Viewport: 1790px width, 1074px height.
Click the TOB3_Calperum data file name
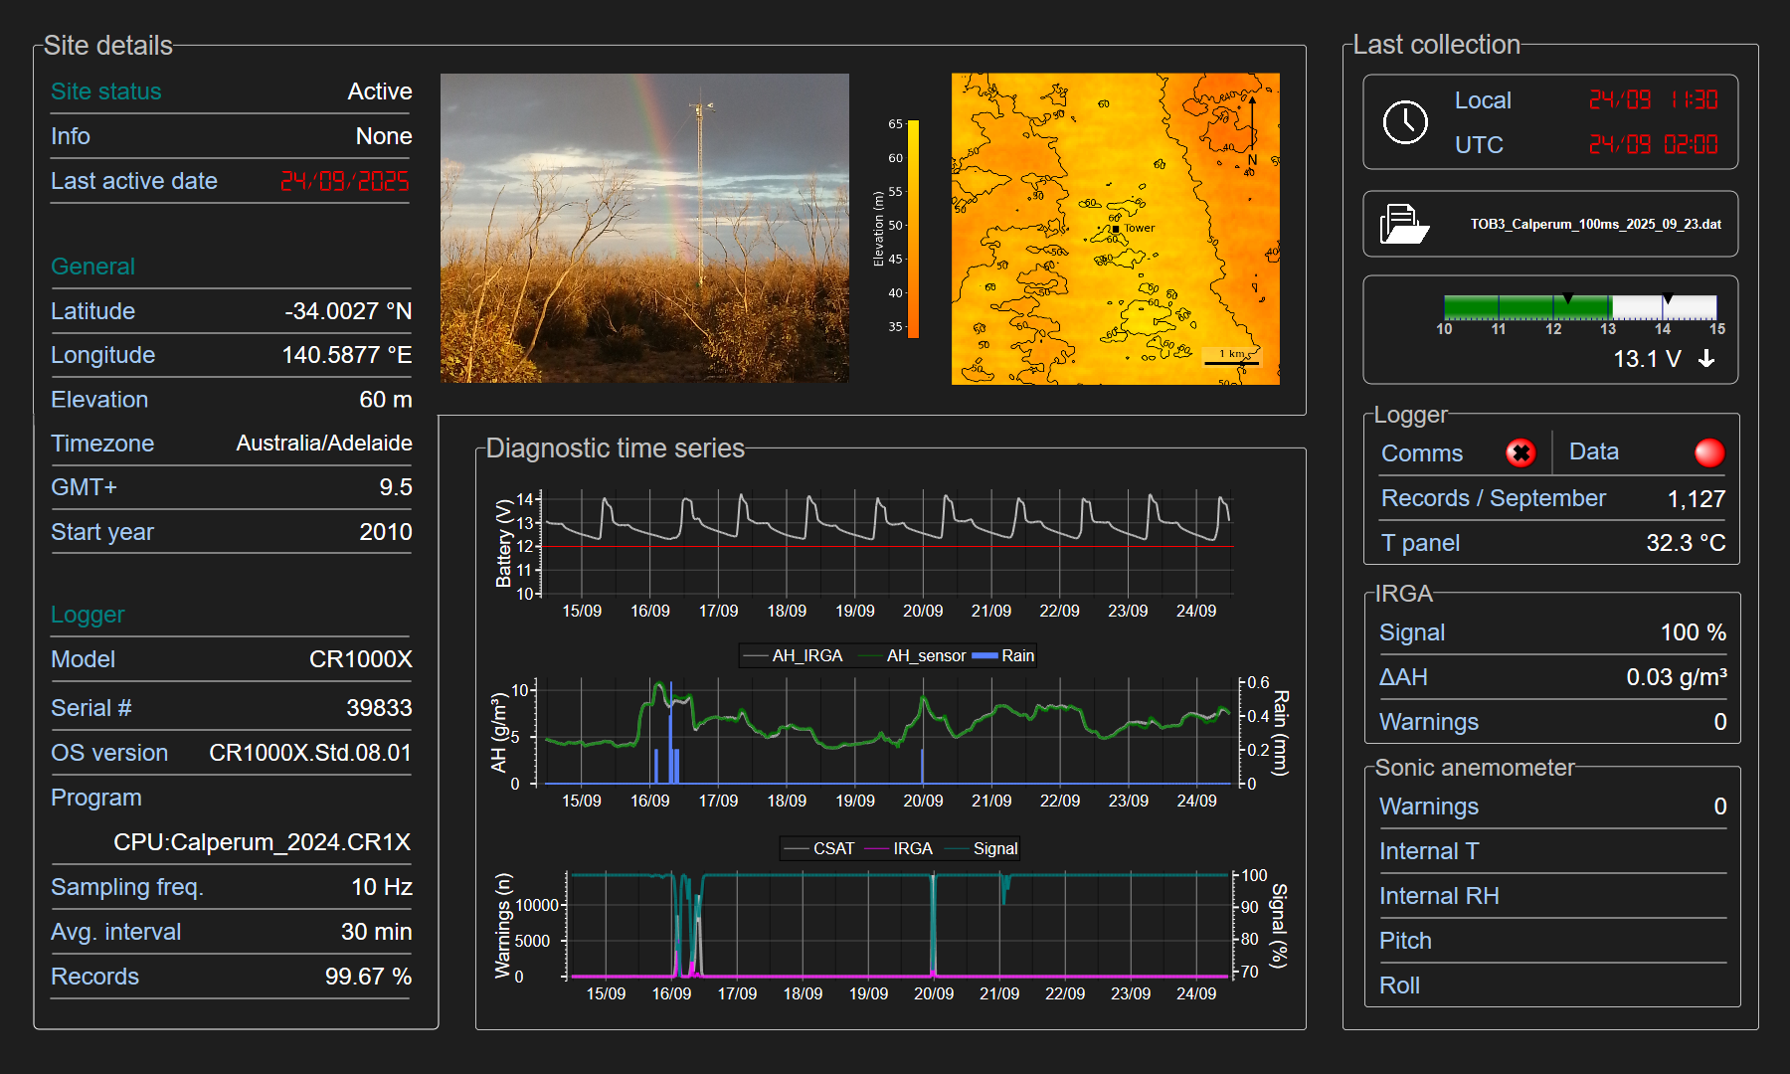pyautogui.click(x=1595, y=225)
